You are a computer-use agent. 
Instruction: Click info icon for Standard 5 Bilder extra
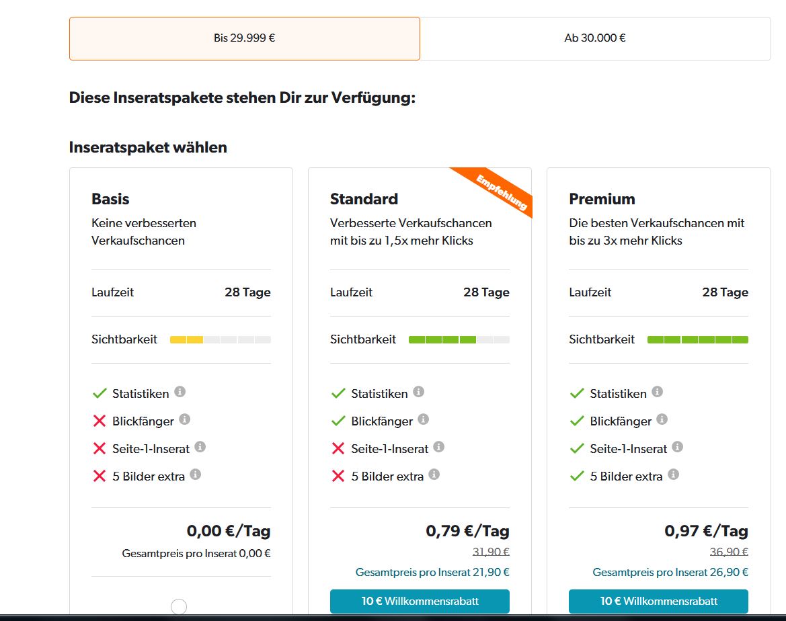tap(434, 474)
